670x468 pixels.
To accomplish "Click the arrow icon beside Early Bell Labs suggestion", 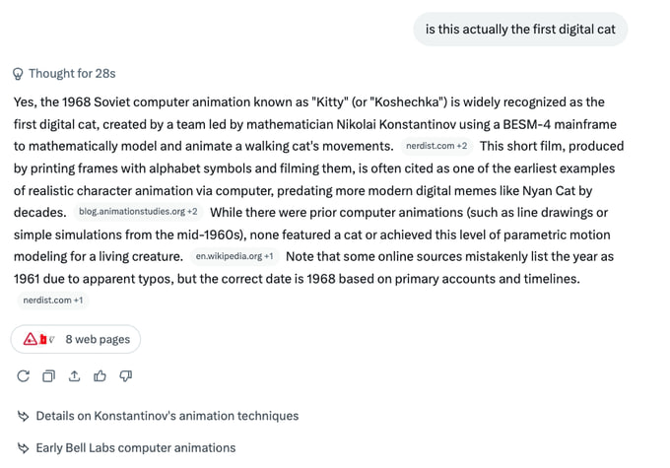I will [x=24, y=447].
